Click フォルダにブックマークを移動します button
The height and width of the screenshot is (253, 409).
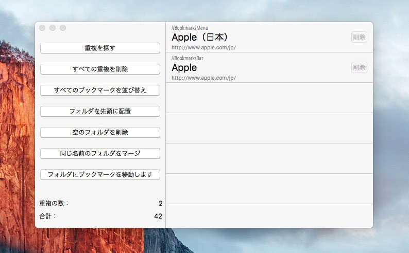tap(100, 174)
